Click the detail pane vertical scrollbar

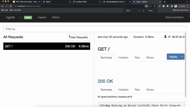pyautogui.click(x=186, y=65)
